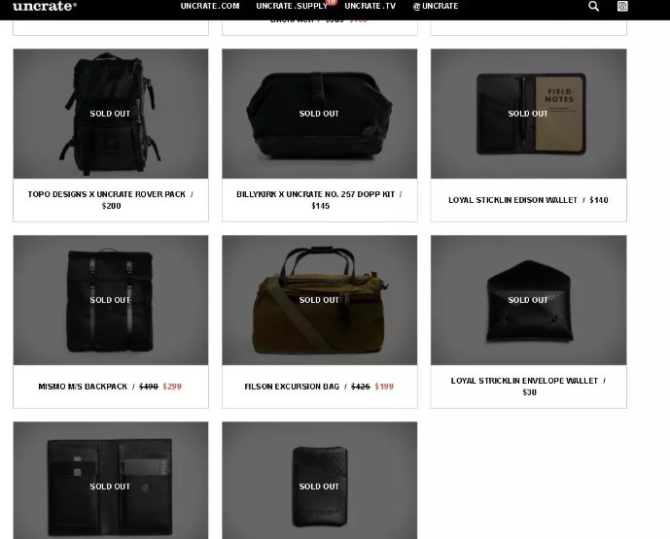670x539 pixels.
Task: Open the sold out card sleeve thumbnail
Action: tap(320, 481)
